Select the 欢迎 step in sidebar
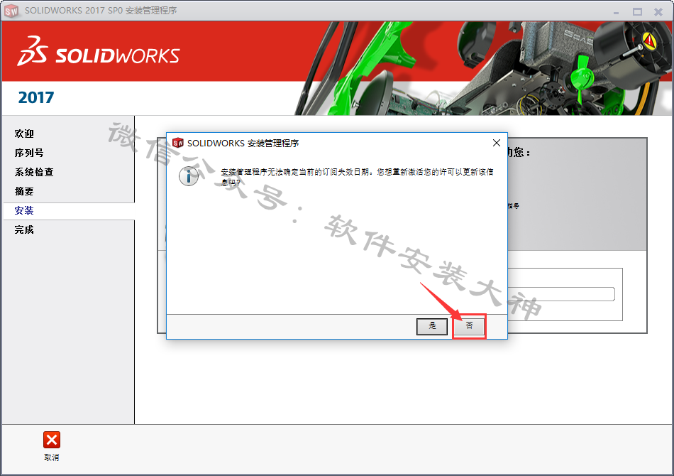Image resolution: width=674 pixels, height=476 pixels. coord(24,134)
